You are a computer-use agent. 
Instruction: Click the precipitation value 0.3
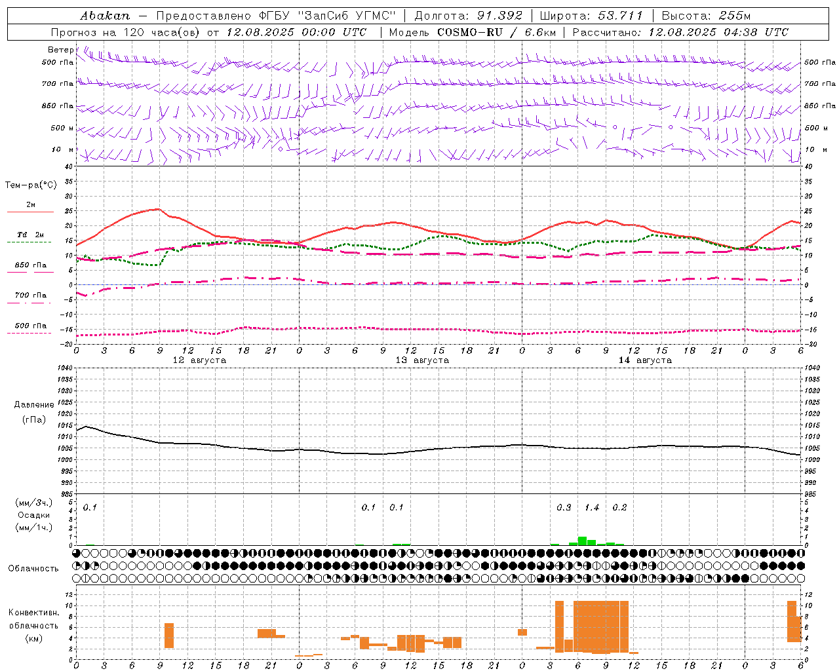pos(564,508)
